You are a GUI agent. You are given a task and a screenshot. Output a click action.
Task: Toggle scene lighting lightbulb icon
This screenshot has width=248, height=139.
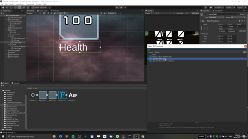pyautogui.click(x=48, y=13)
